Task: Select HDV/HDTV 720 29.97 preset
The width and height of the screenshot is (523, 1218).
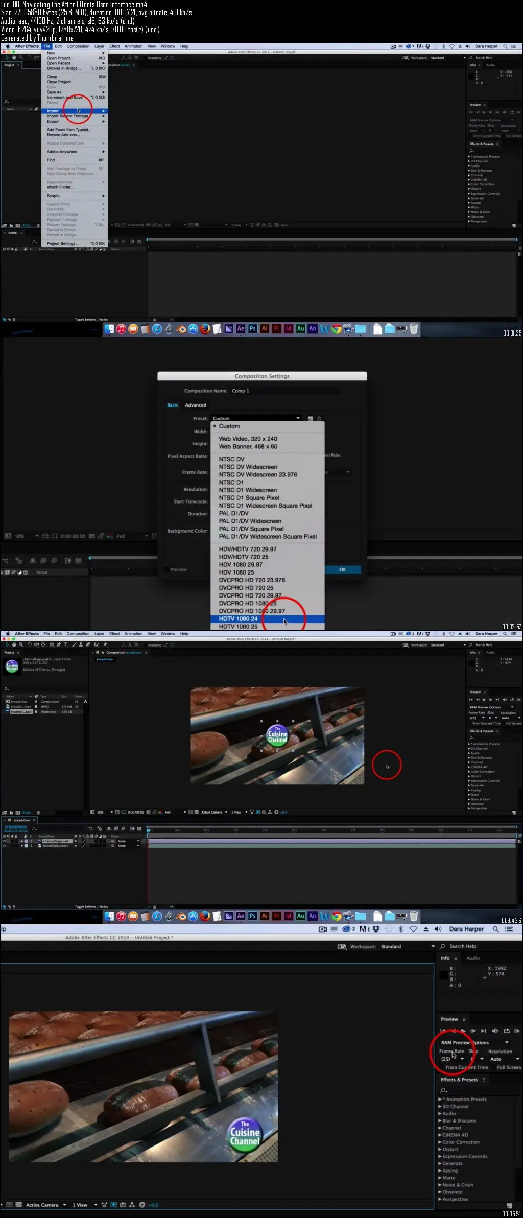Action: [x=268, y=549]
